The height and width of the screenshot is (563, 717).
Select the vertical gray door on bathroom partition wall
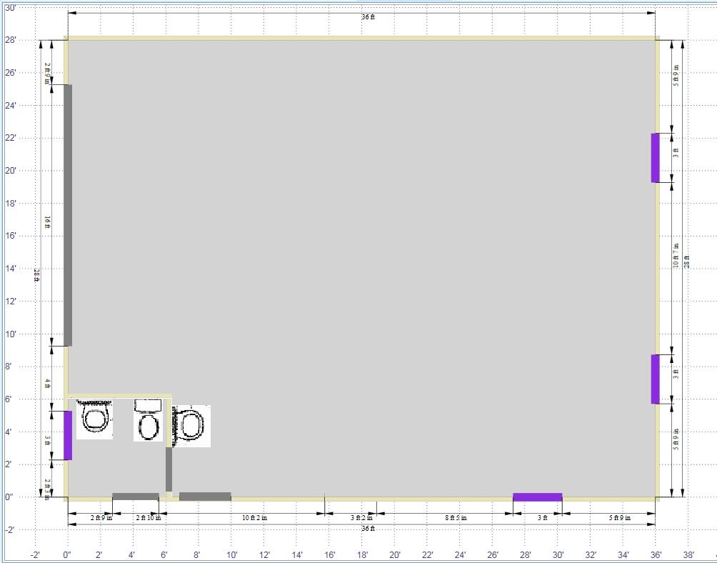(x=169, y=469)
